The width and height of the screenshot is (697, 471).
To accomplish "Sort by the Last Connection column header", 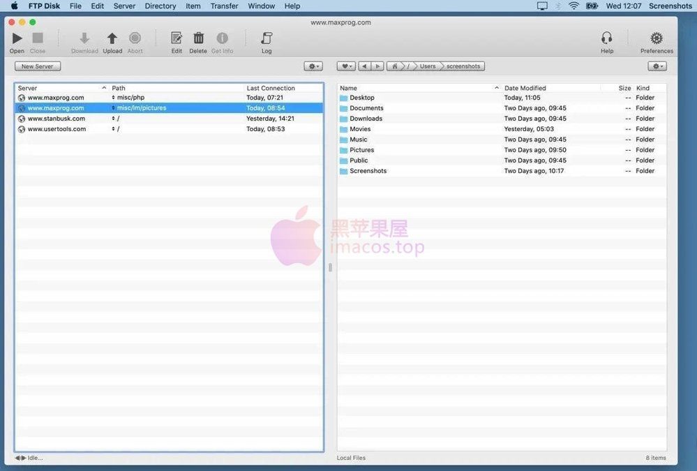I will tap(283, 88).
